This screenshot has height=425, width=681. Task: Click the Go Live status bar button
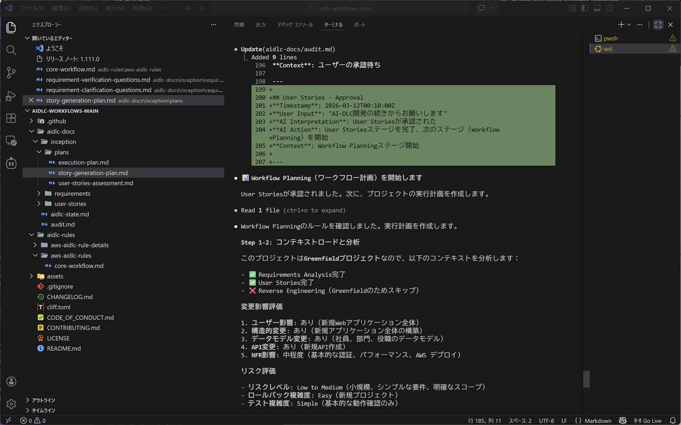(648, 420)
